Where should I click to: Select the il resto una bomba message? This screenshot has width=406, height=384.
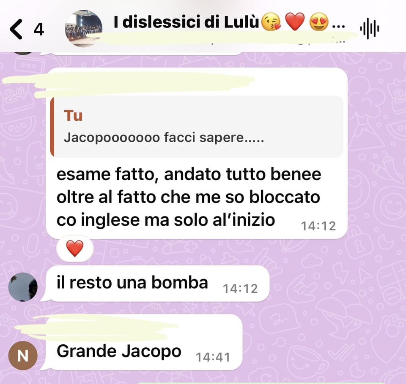coord(155,284)
